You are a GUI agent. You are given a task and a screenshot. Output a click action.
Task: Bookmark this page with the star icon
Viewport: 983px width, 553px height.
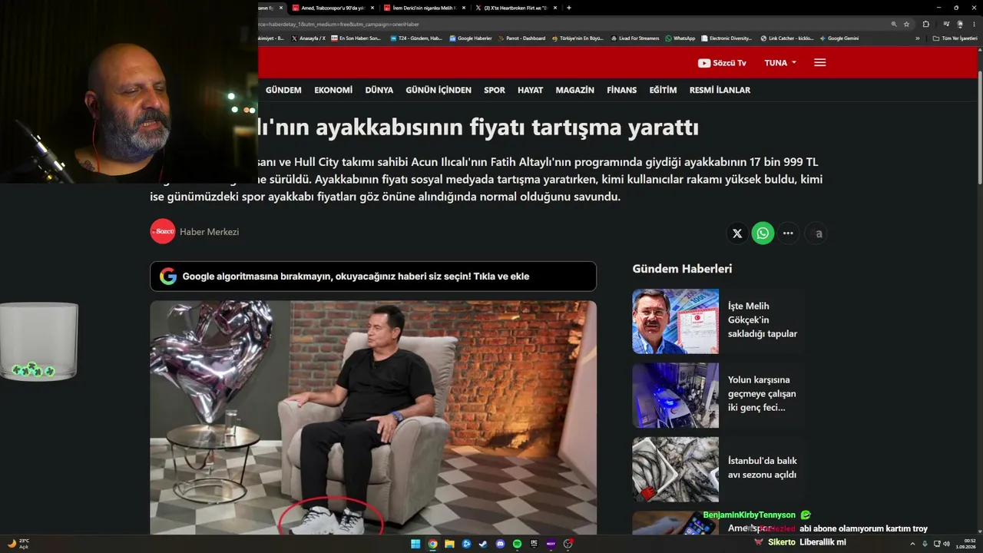tap(906, 24)
